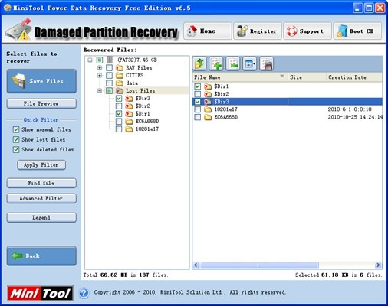Screen dimensions: 388x306
Task: Check 10281e17 in the tree
Action: (119, 129)
